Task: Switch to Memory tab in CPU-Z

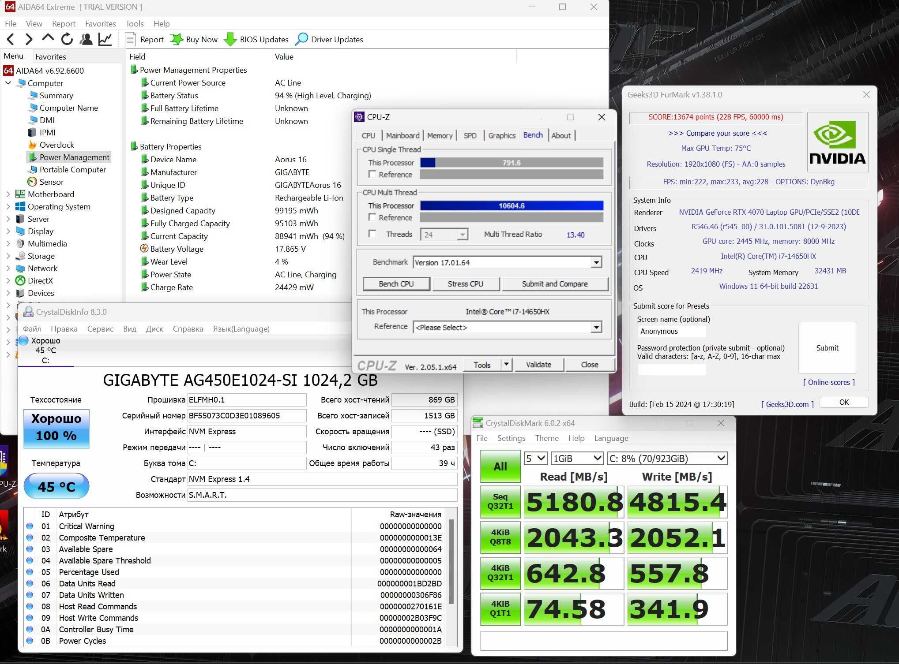Action: tap(440, 135)
